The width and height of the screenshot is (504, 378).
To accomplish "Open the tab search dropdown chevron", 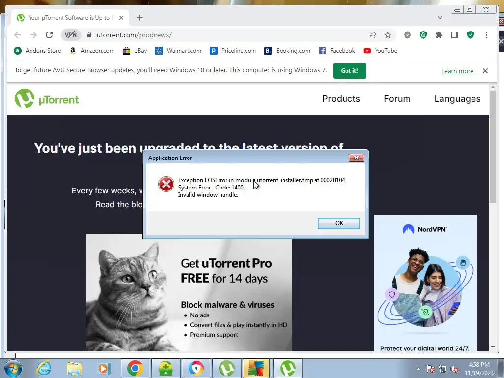I will (440, 18).
